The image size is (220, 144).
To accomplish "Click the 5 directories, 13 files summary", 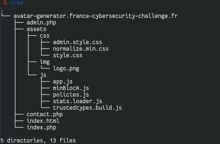I will (38, 140).
